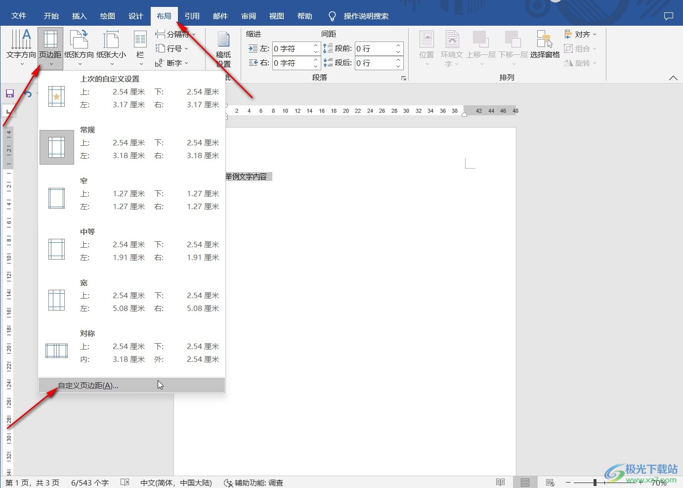Open Hyphenation (断字) menu
This screenshot has height=488, width=683.
point(172,63)
